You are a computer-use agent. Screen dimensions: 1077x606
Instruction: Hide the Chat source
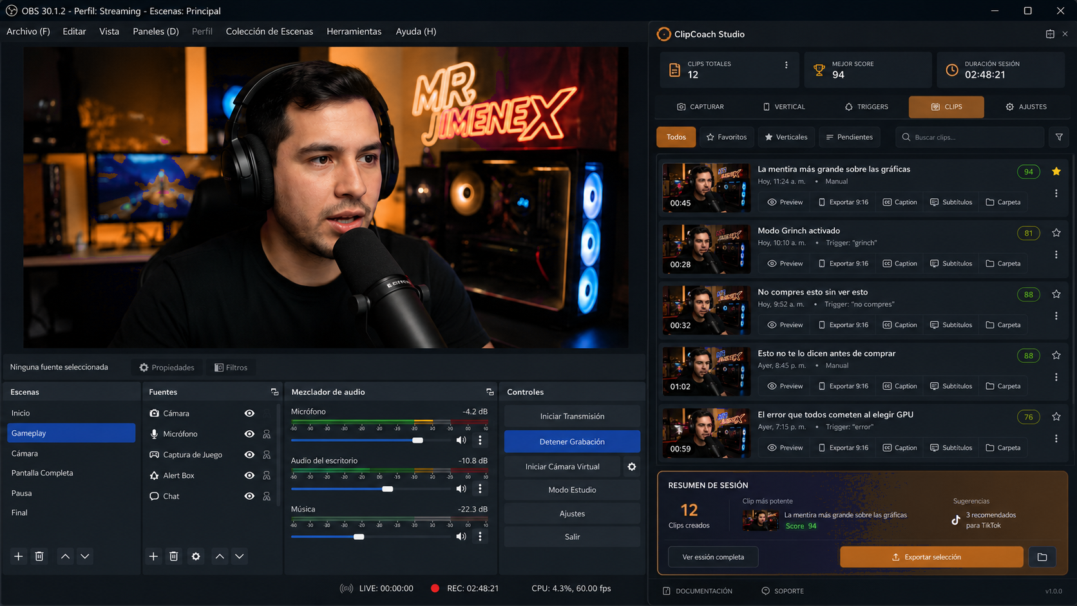(x=249, y=496)
